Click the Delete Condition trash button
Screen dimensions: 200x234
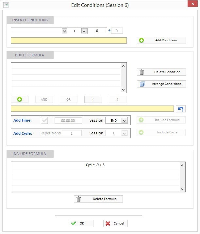[x=161, y=72]
